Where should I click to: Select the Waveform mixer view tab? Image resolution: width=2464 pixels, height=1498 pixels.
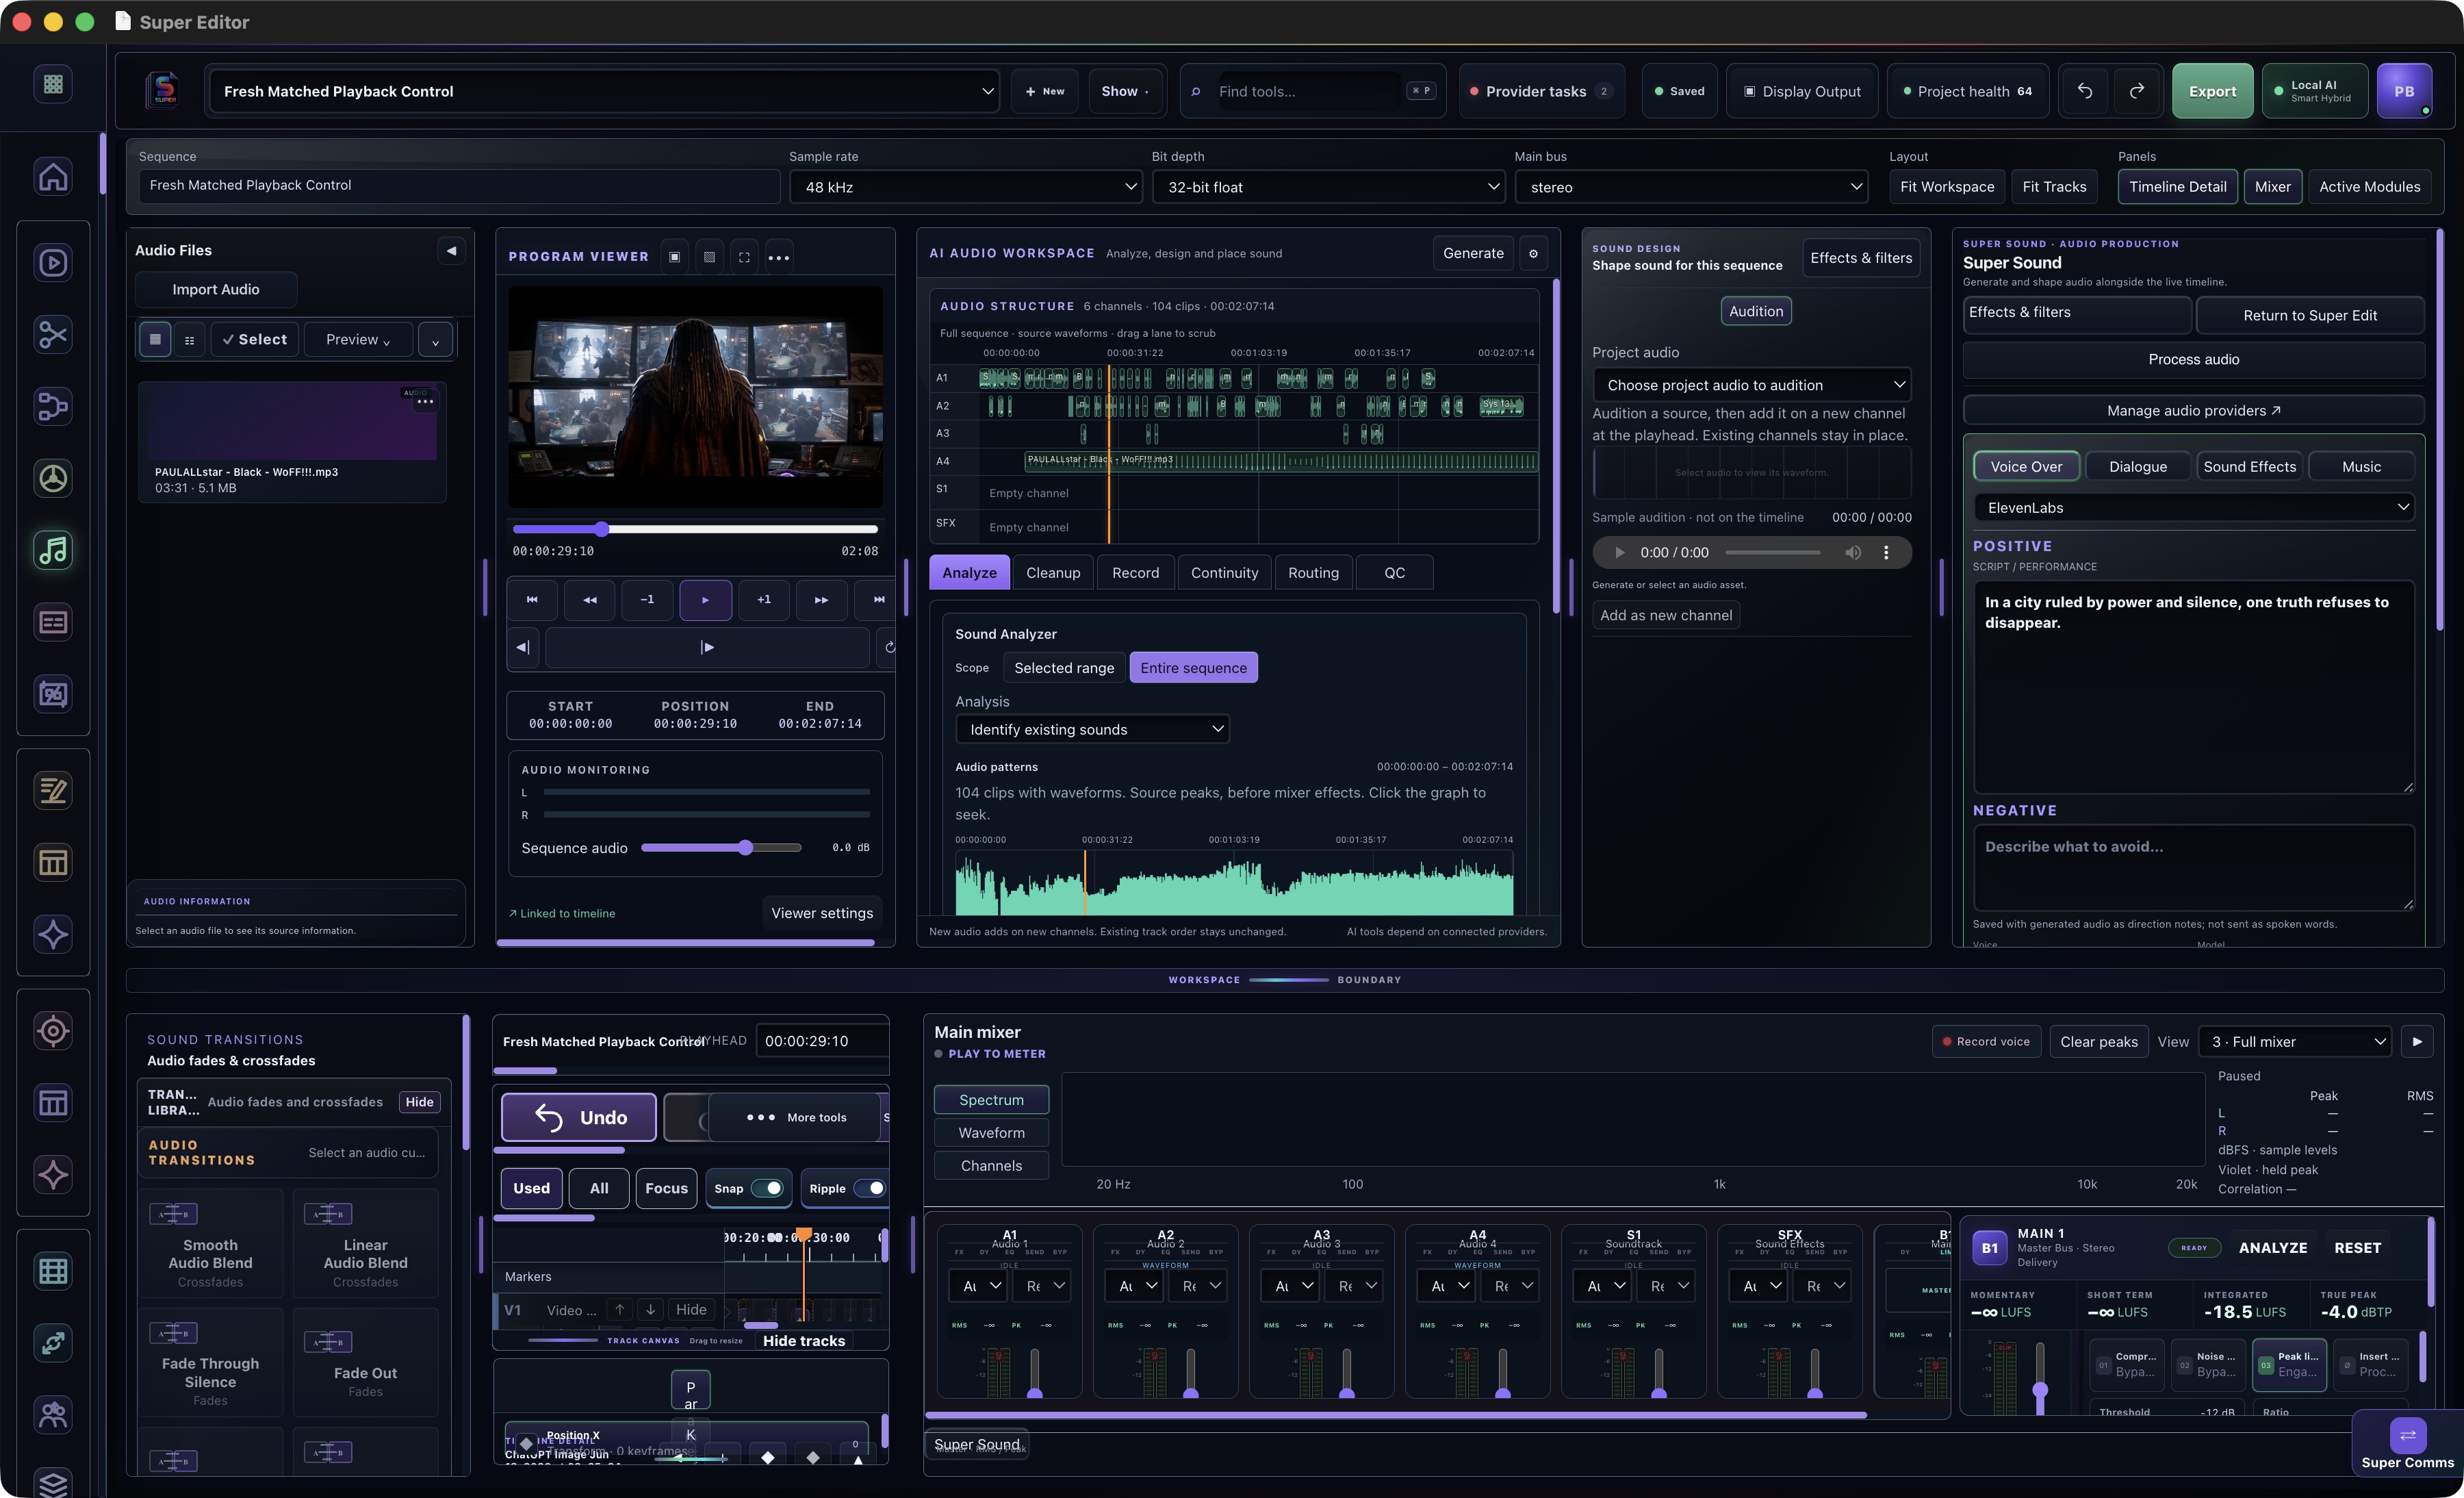pyautogui.click(x=991, y=1133)
